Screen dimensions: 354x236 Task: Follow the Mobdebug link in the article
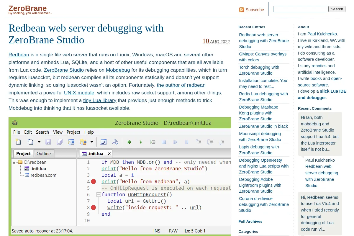point(118,70)
